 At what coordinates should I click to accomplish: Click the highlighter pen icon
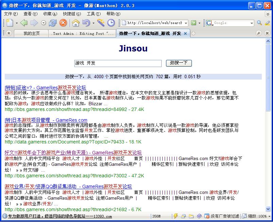(x=267, y=23)
